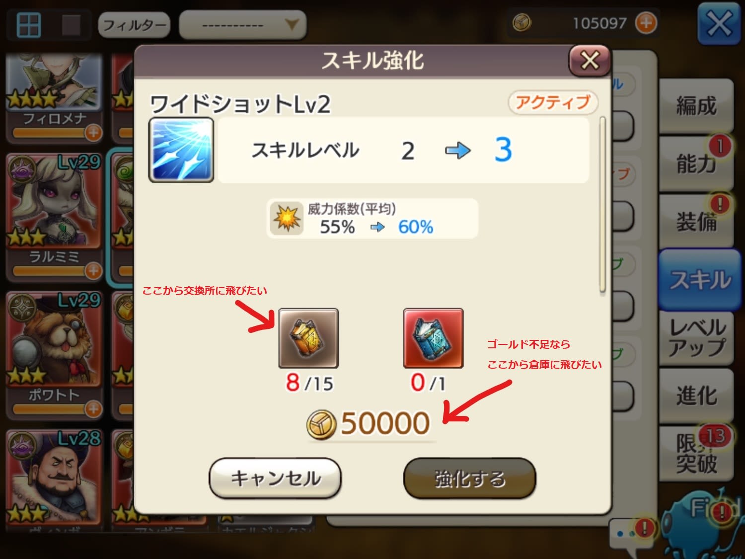Image resolution: width=745 pixels, height=559 pixels.
Task: Click the 強化する button
Action: pyautogui.click(x=470, y=478)
